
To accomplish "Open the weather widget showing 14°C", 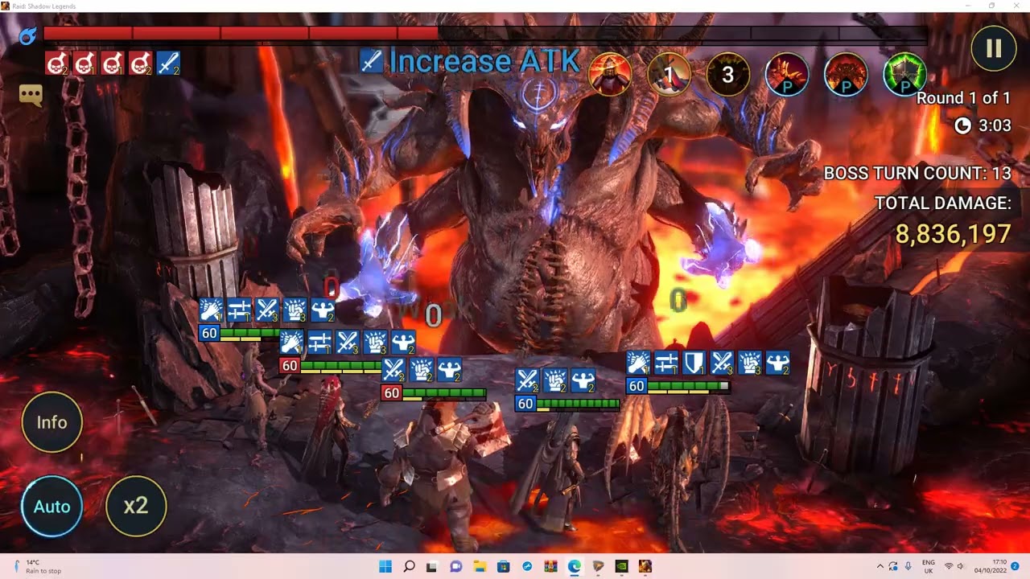I will tap(39, 566).
